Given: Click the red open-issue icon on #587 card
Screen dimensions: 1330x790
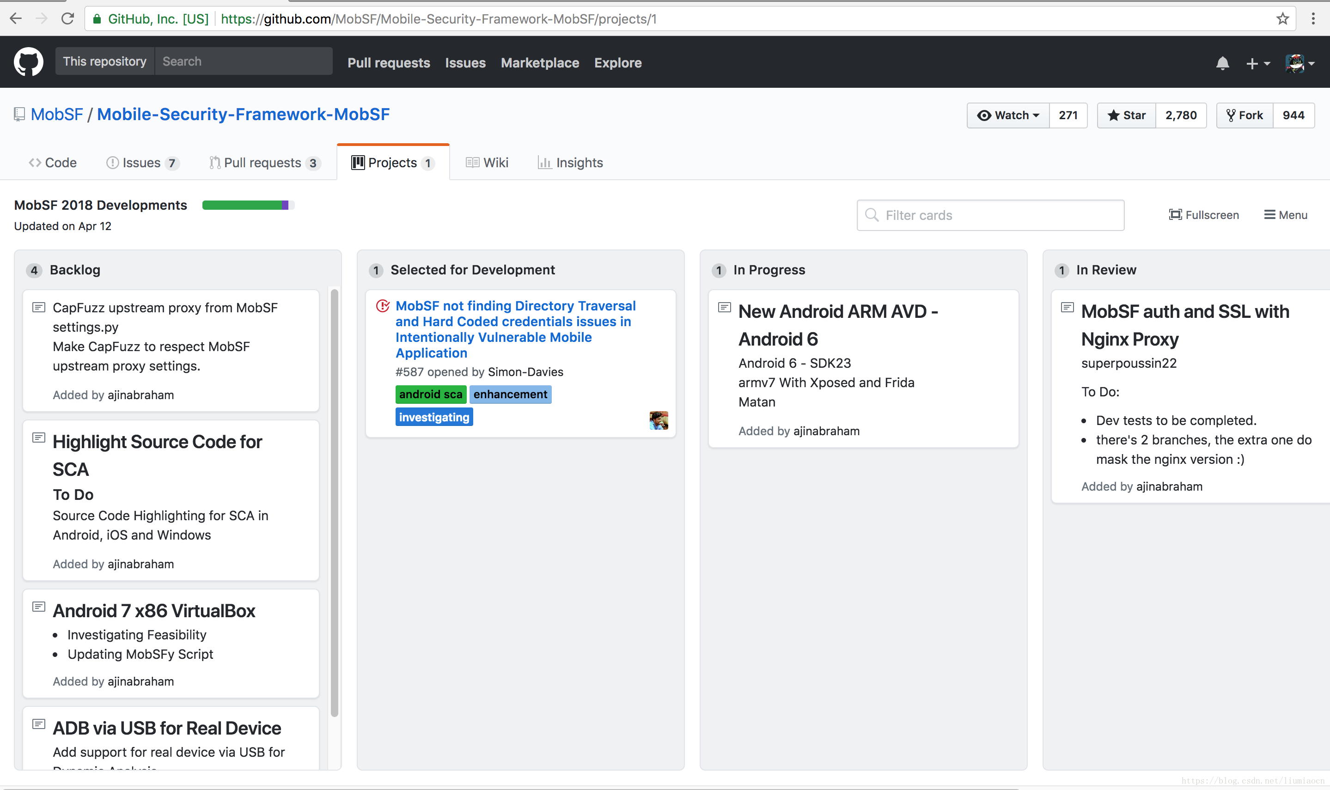Looking at the screenshot, I should point(383,305).
